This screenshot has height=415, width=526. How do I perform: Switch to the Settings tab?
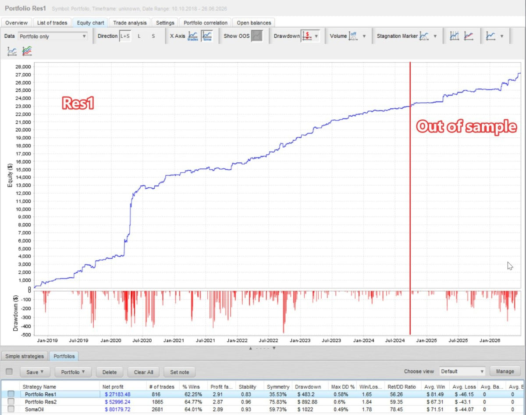click(165, 23)
